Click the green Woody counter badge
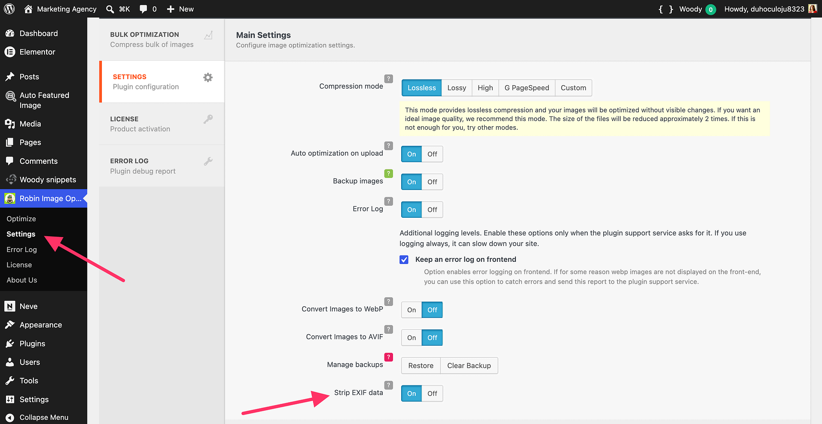The height and width of the screenshot is (424, 822). coord(711,9)
